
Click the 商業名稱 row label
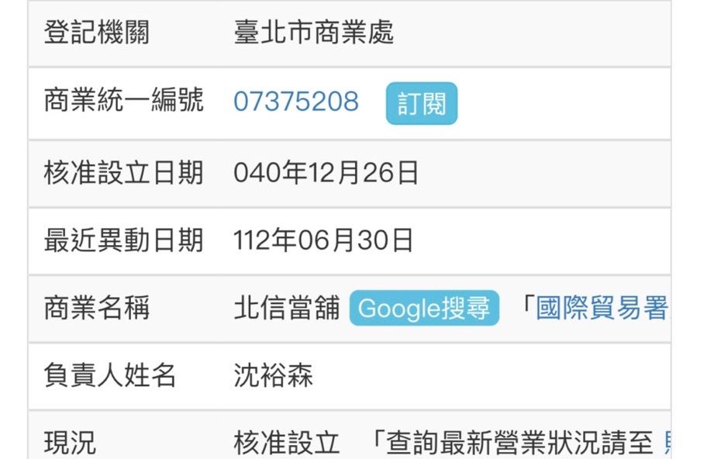coord(97,309)
